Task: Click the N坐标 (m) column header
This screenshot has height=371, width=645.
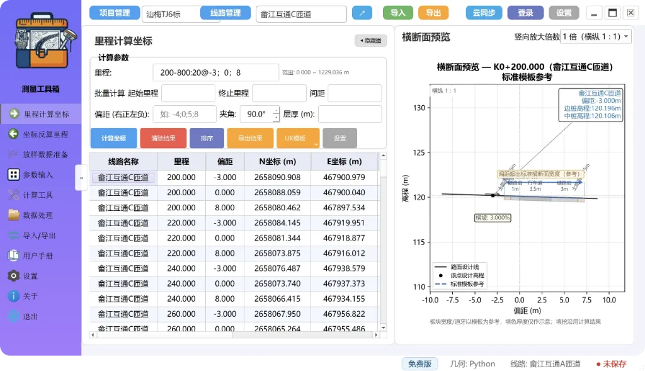Action: click(x=278, y=162)
